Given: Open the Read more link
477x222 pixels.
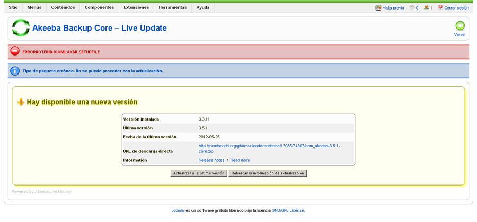Looking at the screenshot, I should (x=240, y=160).
